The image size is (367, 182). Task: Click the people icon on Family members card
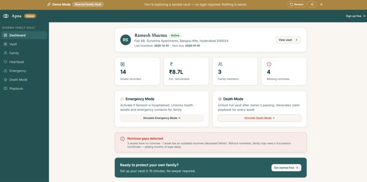(220, 64)
